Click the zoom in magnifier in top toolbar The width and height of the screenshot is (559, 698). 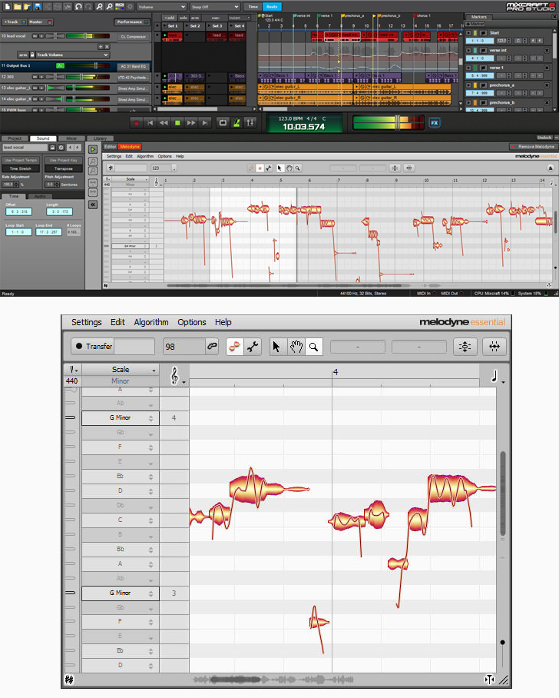(x=99, y=7)
